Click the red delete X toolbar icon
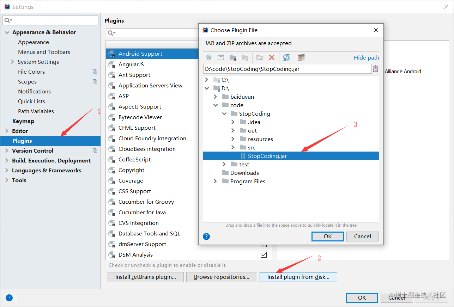This screenshot has width=454, height=307. pos(272,57)
